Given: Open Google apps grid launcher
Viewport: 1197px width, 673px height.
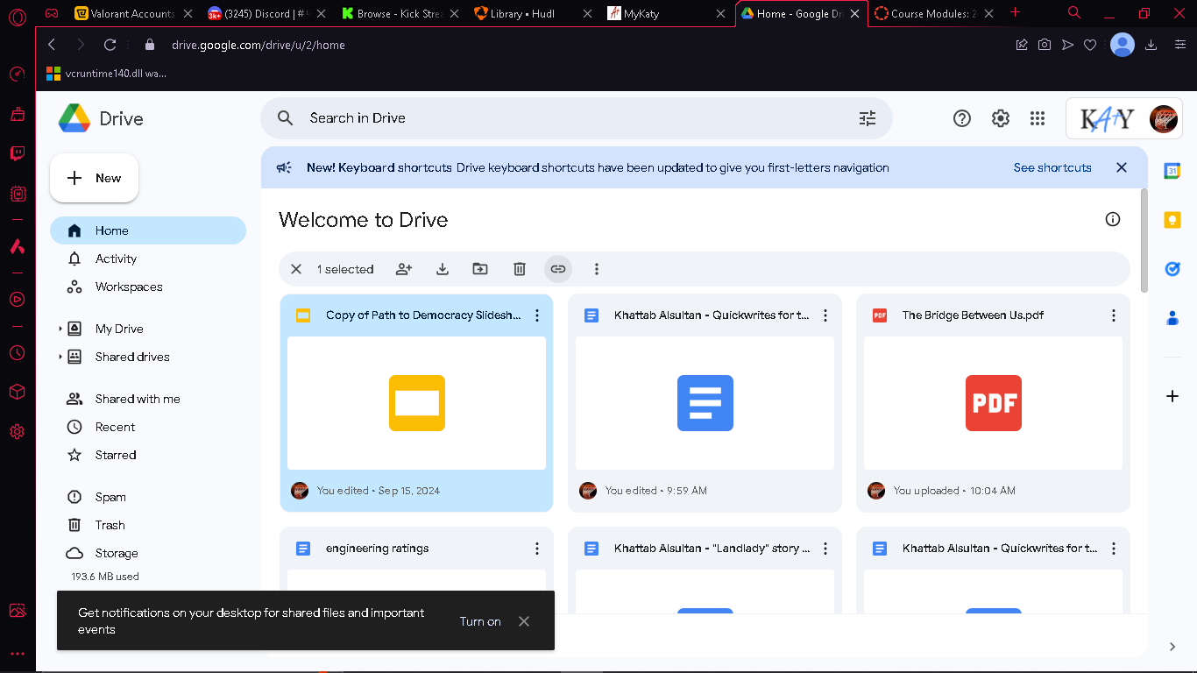Looking at the screenshot, I should tap(1038, 118).
